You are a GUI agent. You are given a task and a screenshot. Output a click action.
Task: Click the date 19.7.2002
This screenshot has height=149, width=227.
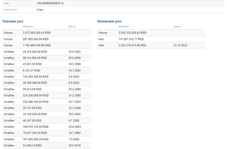[x=75, y=133]
